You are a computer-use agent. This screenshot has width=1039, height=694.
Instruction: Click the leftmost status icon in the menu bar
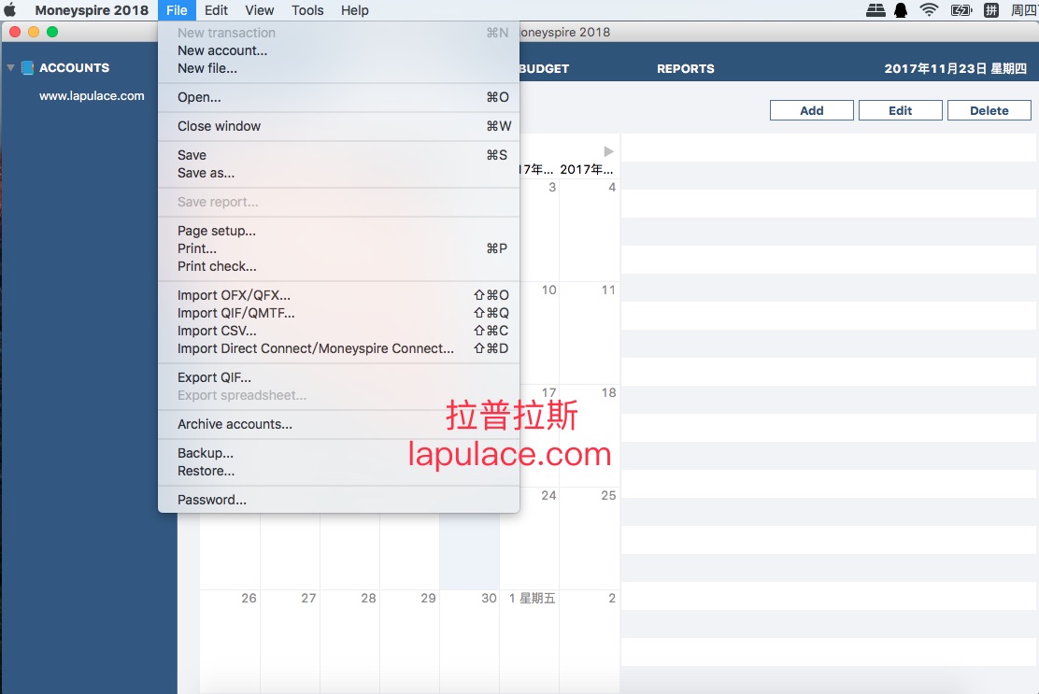pyautogui.click(x=875, y=10)
